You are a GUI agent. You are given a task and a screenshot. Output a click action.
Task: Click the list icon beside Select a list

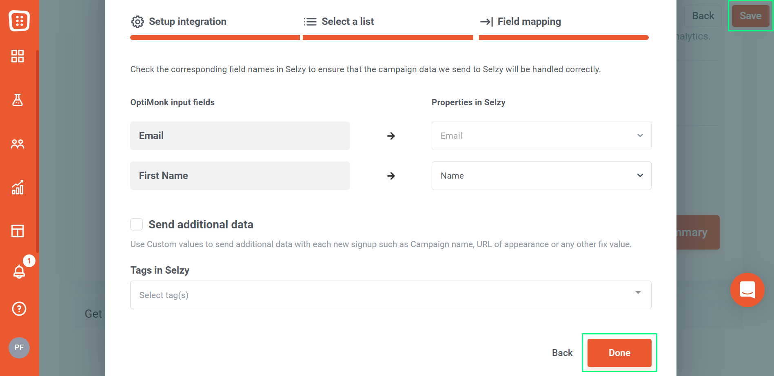coord(310,22)
